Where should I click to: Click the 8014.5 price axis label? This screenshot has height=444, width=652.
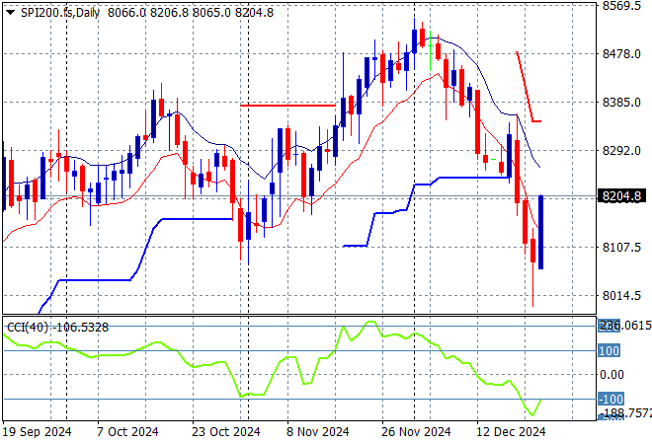point(621,296)
